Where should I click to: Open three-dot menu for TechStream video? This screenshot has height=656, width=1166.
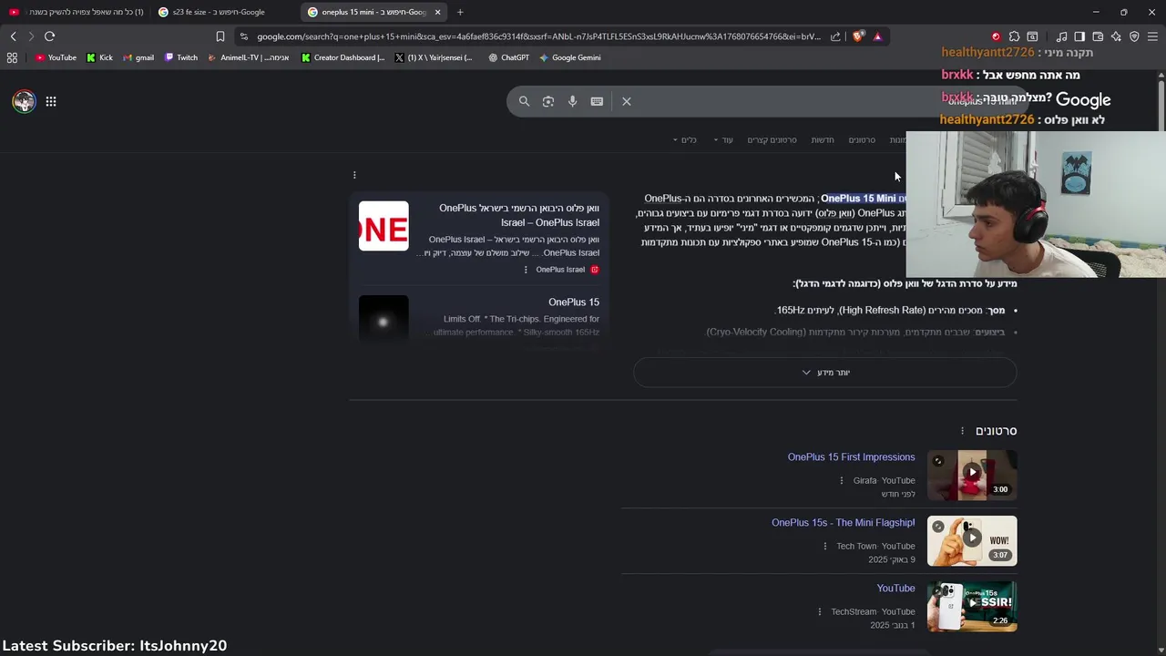(820, 611)
